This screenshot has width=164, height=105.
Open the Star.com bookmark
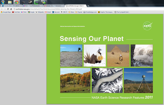coord(56,12)
